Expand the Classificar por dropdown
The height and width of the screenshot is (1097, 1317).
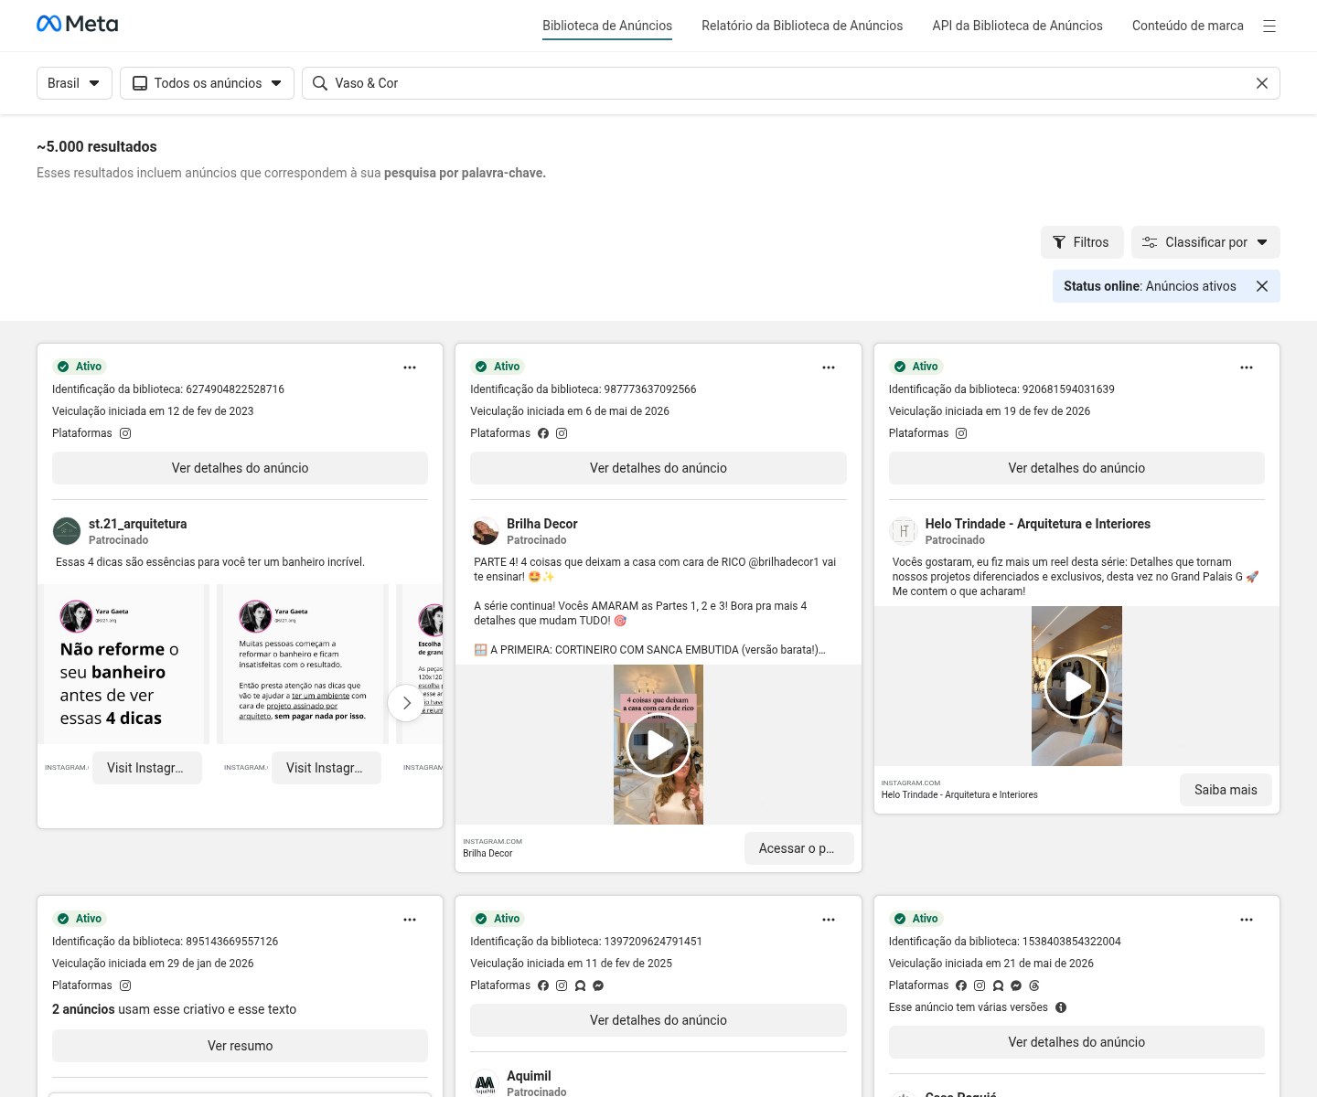[x=1205, y=242]
